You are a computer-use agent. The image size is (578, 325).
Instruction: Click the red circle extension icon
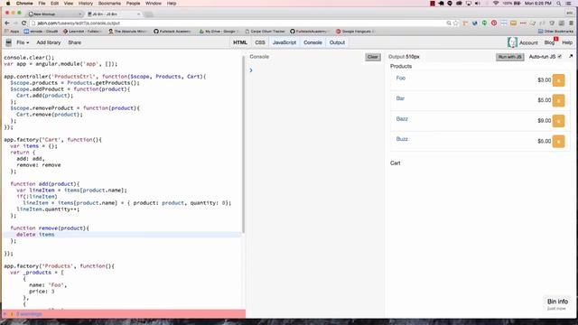[x=494, y=23]
